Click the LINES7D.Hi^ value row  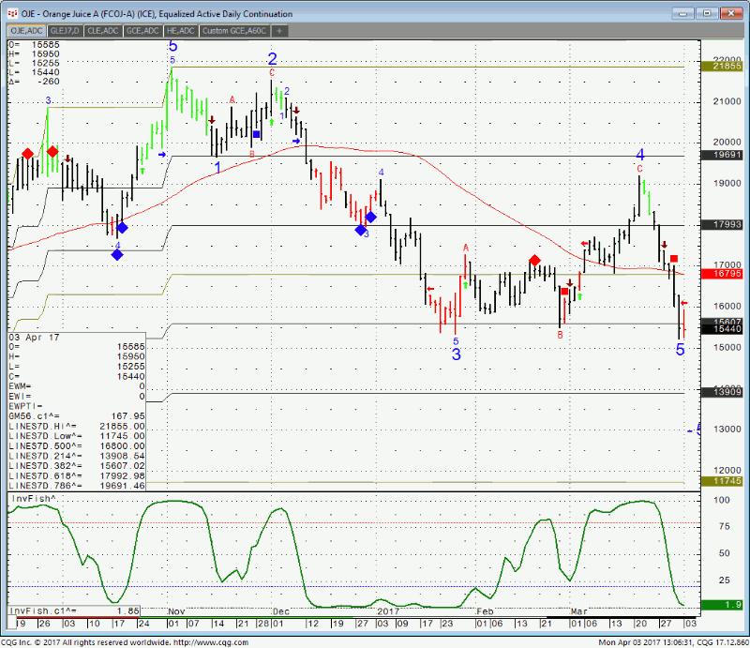[77, 426]
